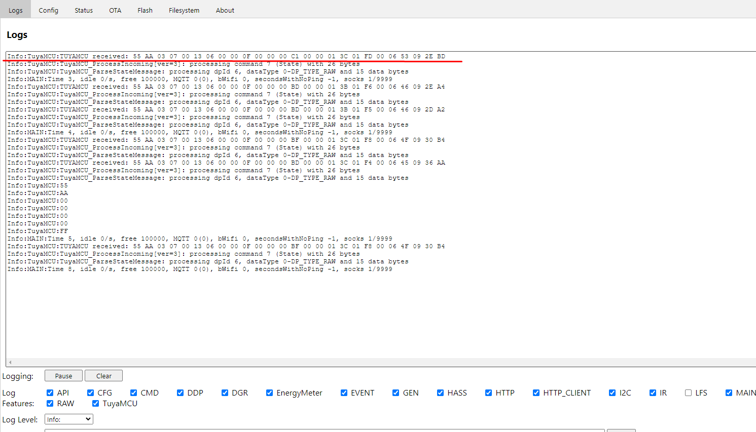Toggle the HASS log checkbox
756x432 pixels.
[440, 392]
